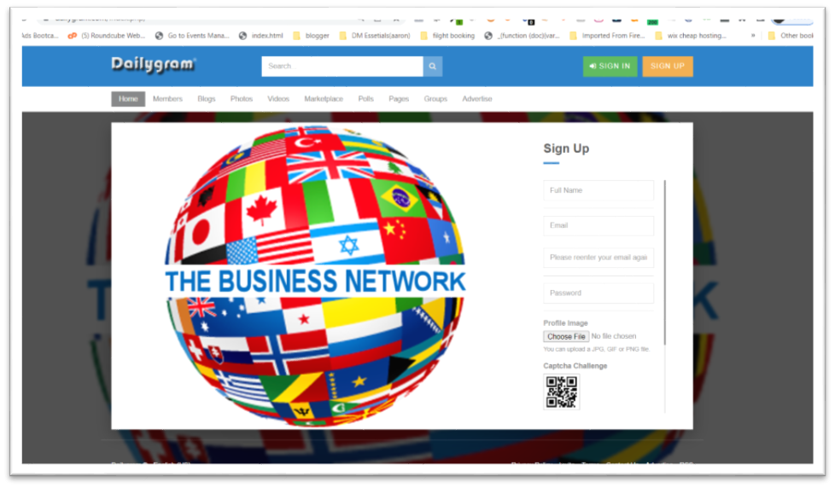This screenshot has width=835, height=488.
Task: Focus the Full Name field
Action: click(x=598, y=190)
